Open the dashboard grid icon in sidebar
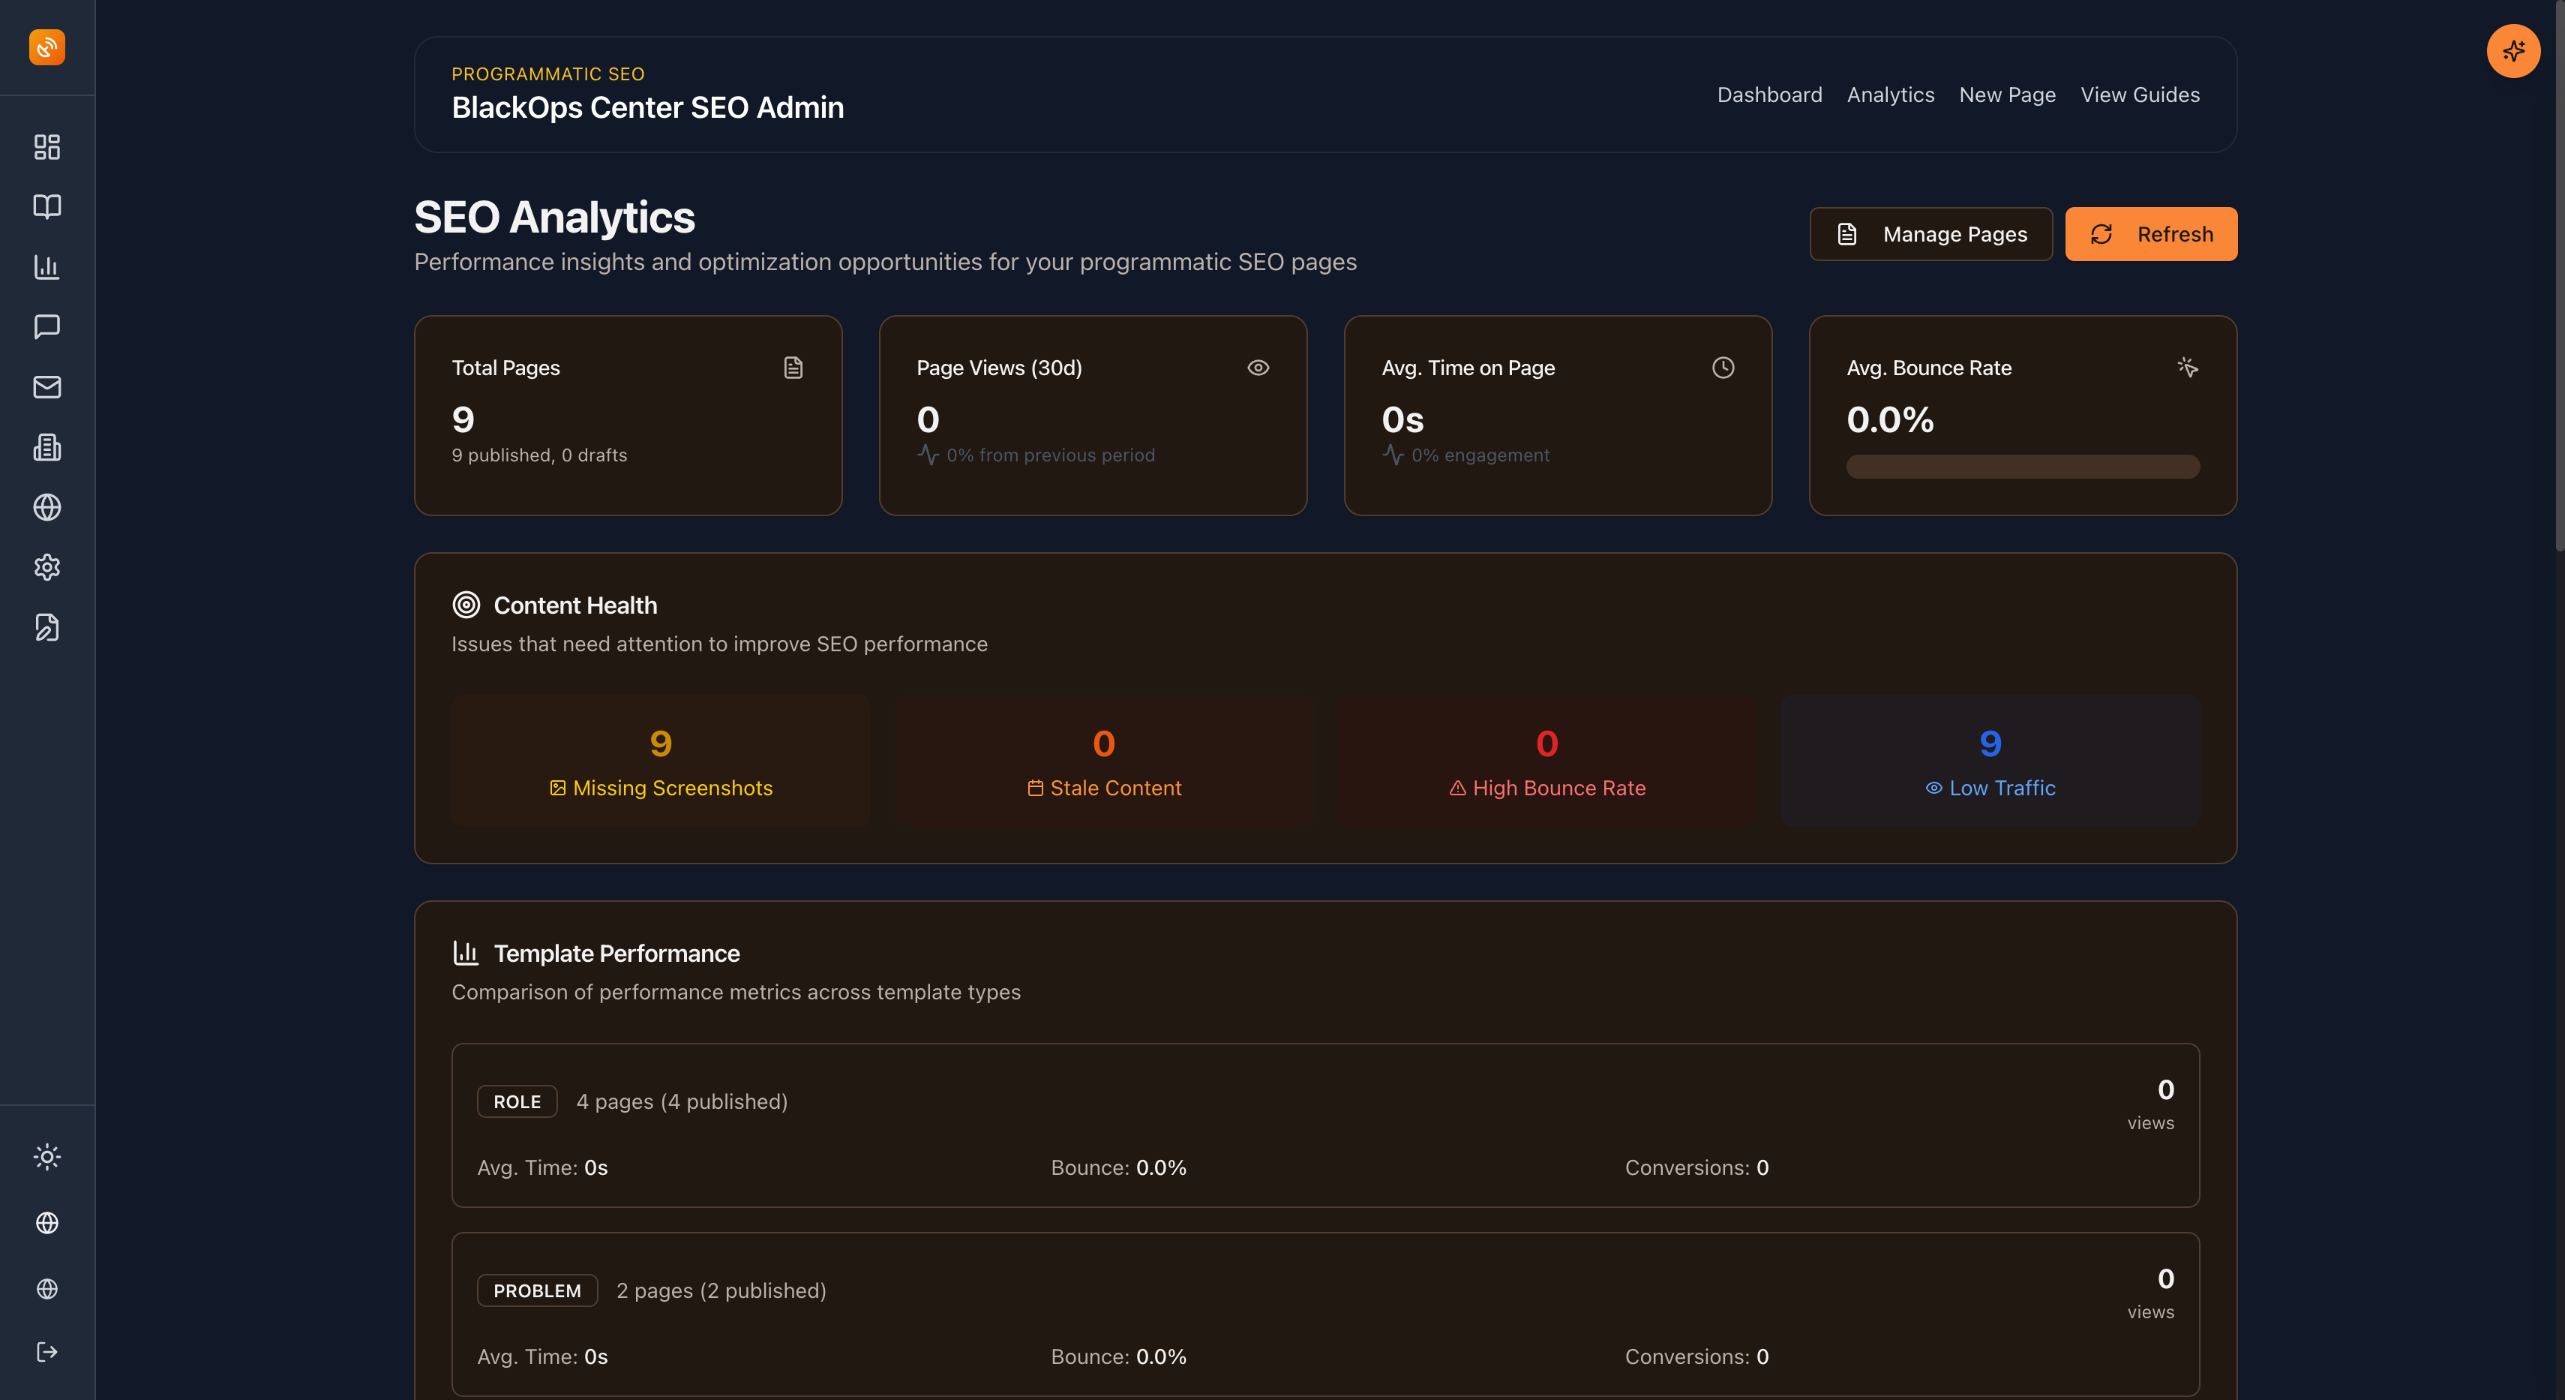This screenshot has height=1400, width=2565. click(46, 147)
